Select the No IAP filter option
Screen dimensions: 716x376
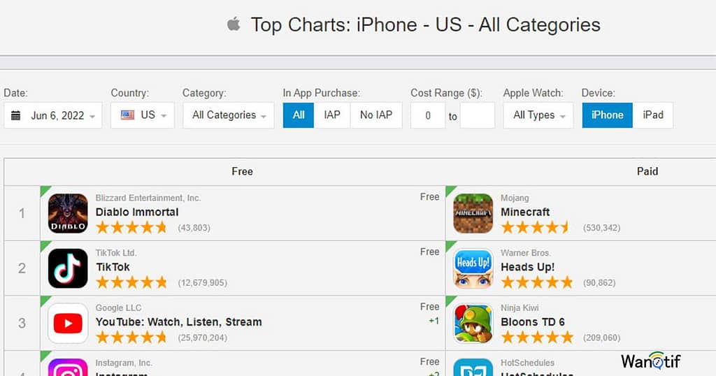point(376,115)
